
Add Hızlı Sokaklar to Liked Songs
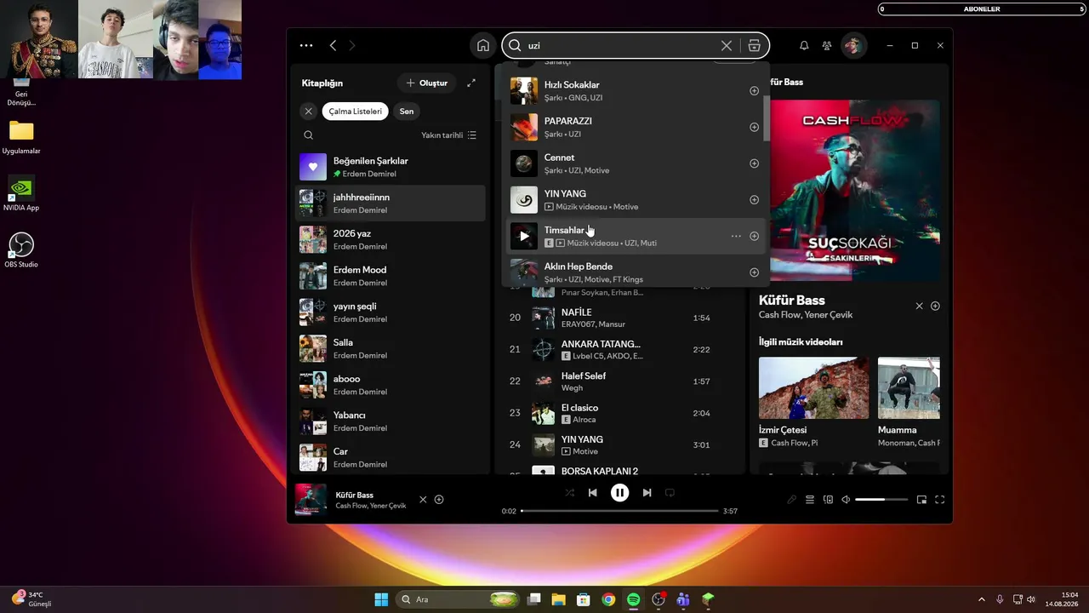754,91
